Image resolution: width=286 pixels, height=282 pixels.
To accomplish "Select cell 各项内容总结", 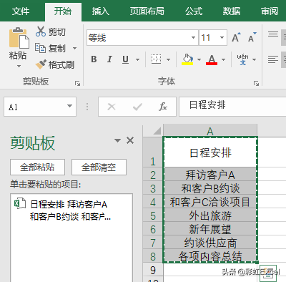I will [x=210, y=256].
